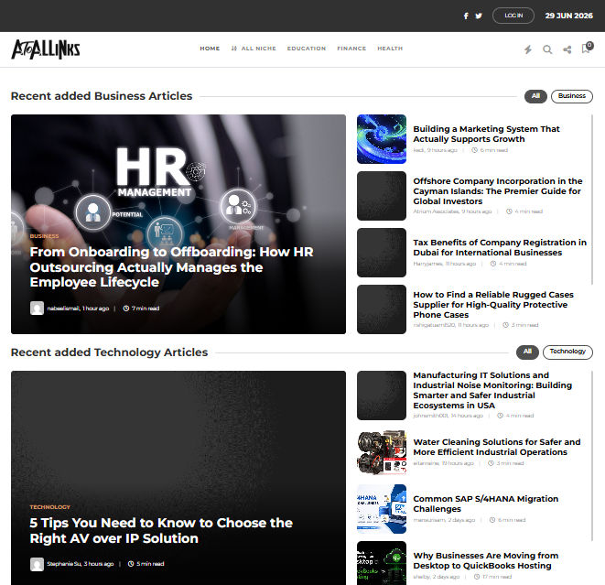The height and width of the screenshot is (585, 605).
Task: Open Reliable Rugged Cases Supplier article
Action: tap(493, 305)
